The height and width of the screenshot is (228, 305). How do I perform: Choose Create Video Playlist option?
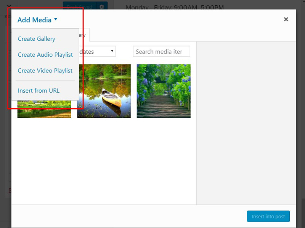[45, 71]
